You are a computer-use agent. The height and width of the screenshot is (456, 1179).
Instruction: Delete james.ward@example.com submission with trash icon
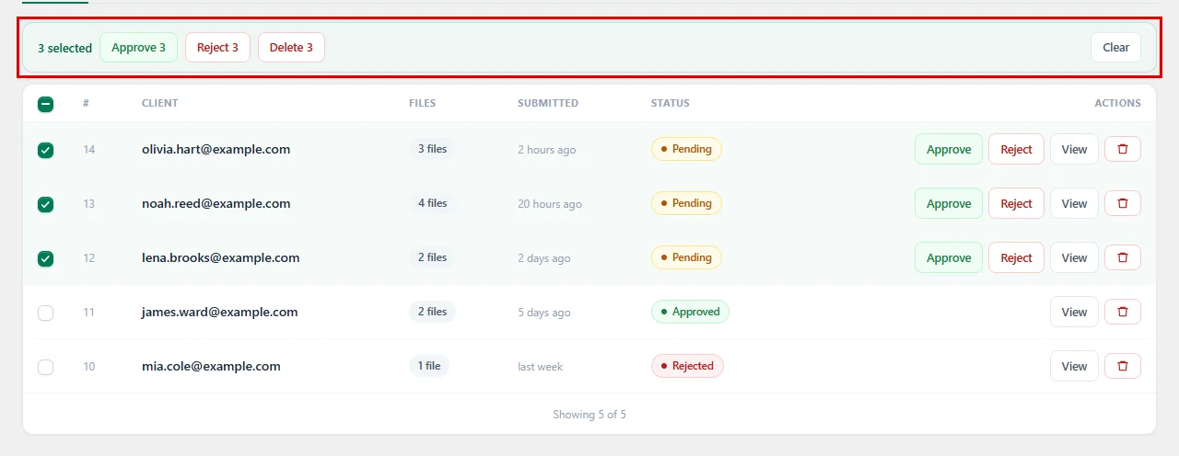point(1123,312)
